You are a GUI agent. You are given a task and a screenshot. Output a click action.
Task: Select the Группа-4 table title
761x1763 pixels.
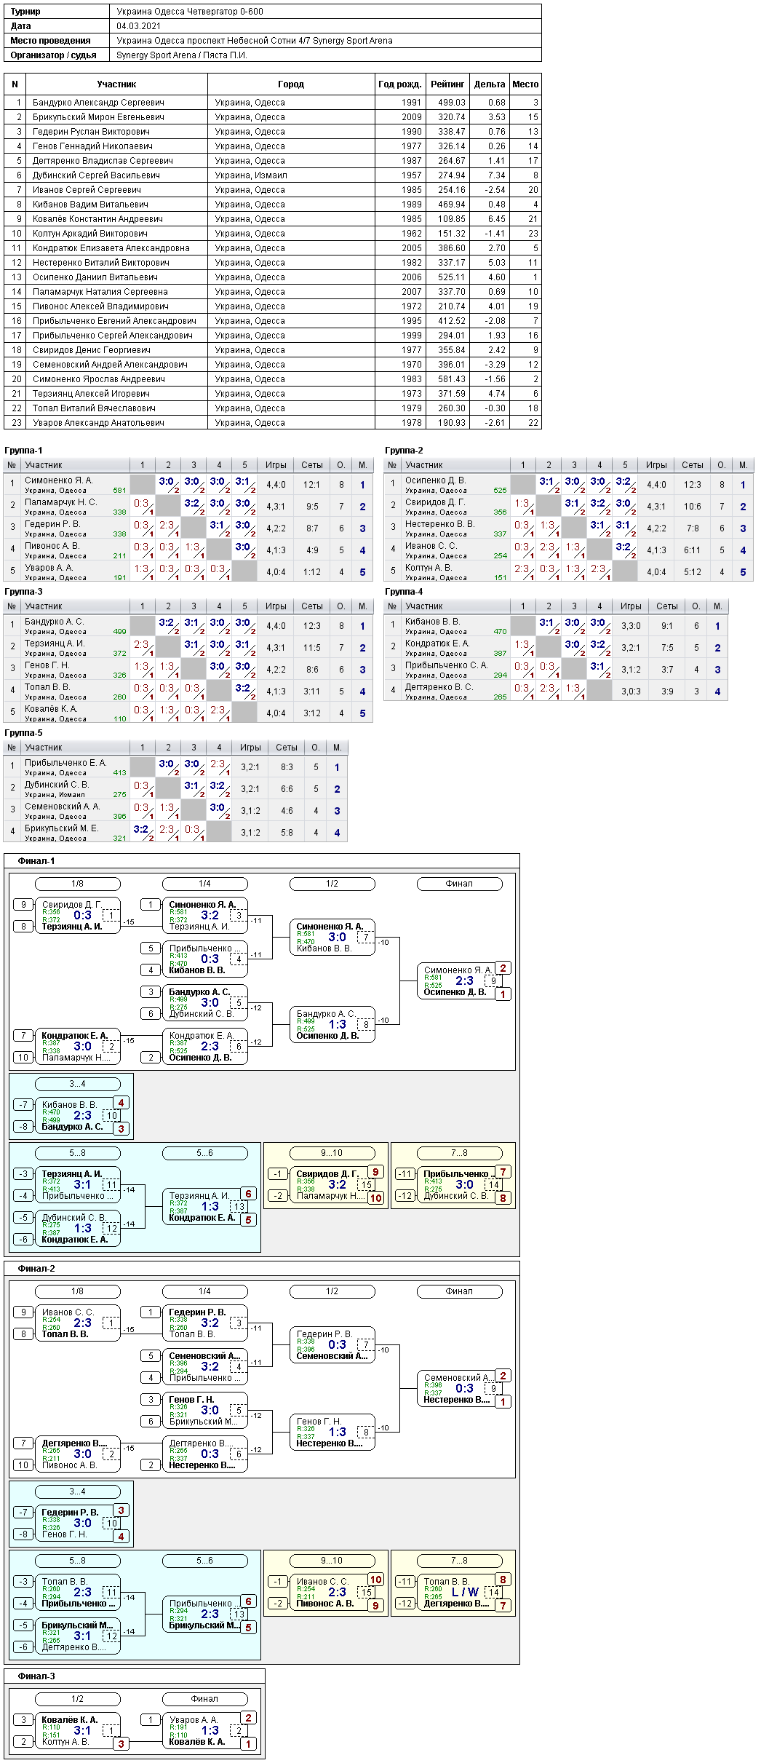[404, 592]
